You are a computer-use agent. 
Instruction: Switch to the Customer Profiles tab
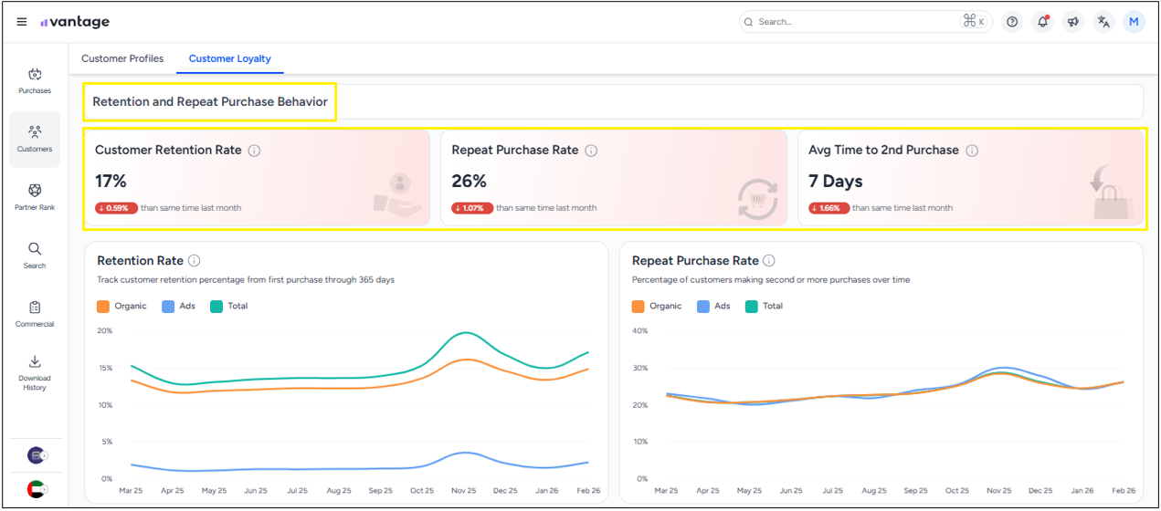coord(122,58)
